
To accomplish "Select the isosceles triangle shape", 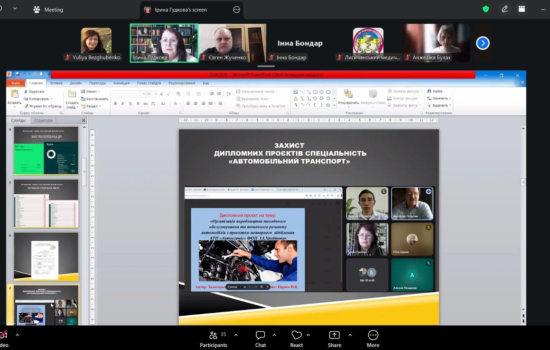I will (295, 98).
